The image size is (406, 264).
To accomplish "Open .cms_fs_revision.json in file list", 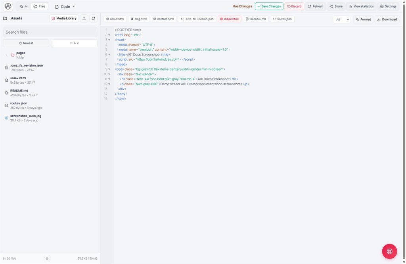I will pos(50,67).
